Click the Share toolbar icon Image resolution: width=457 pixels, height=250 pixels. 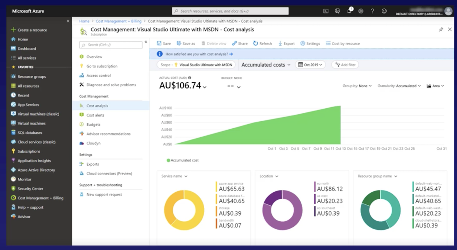[x=235, y=43]
